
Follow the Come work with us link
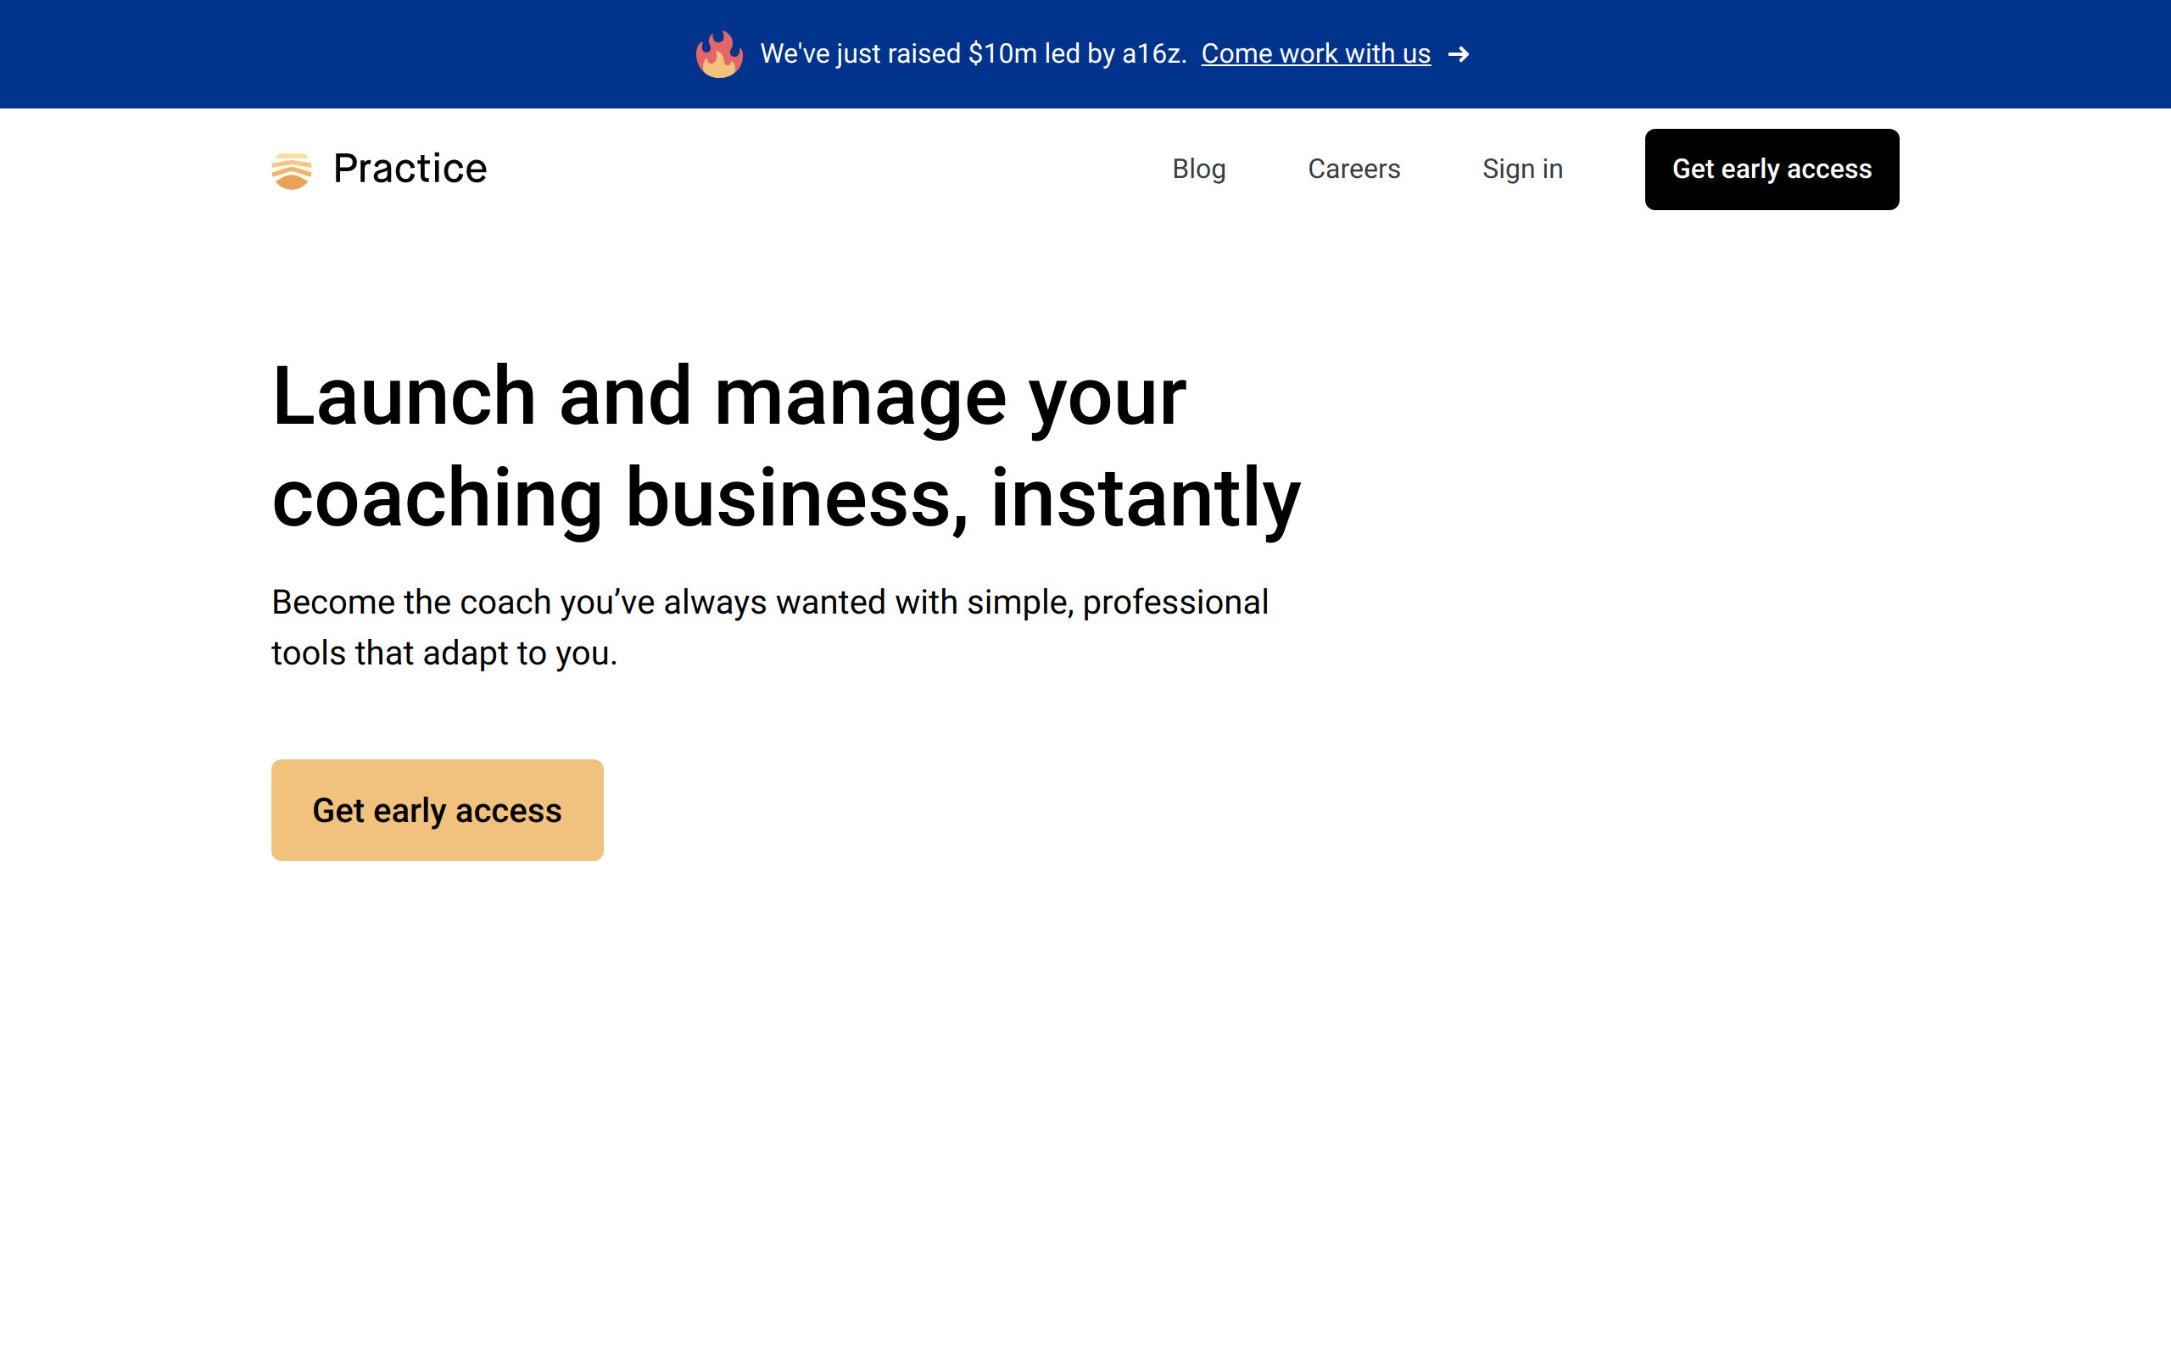click(x=1315, y=53)
